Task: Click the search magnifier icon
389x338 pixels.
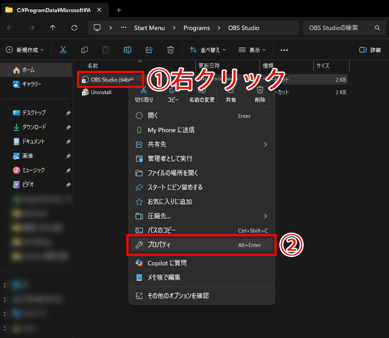Action: pyautogui.click(x=377, y=28)
